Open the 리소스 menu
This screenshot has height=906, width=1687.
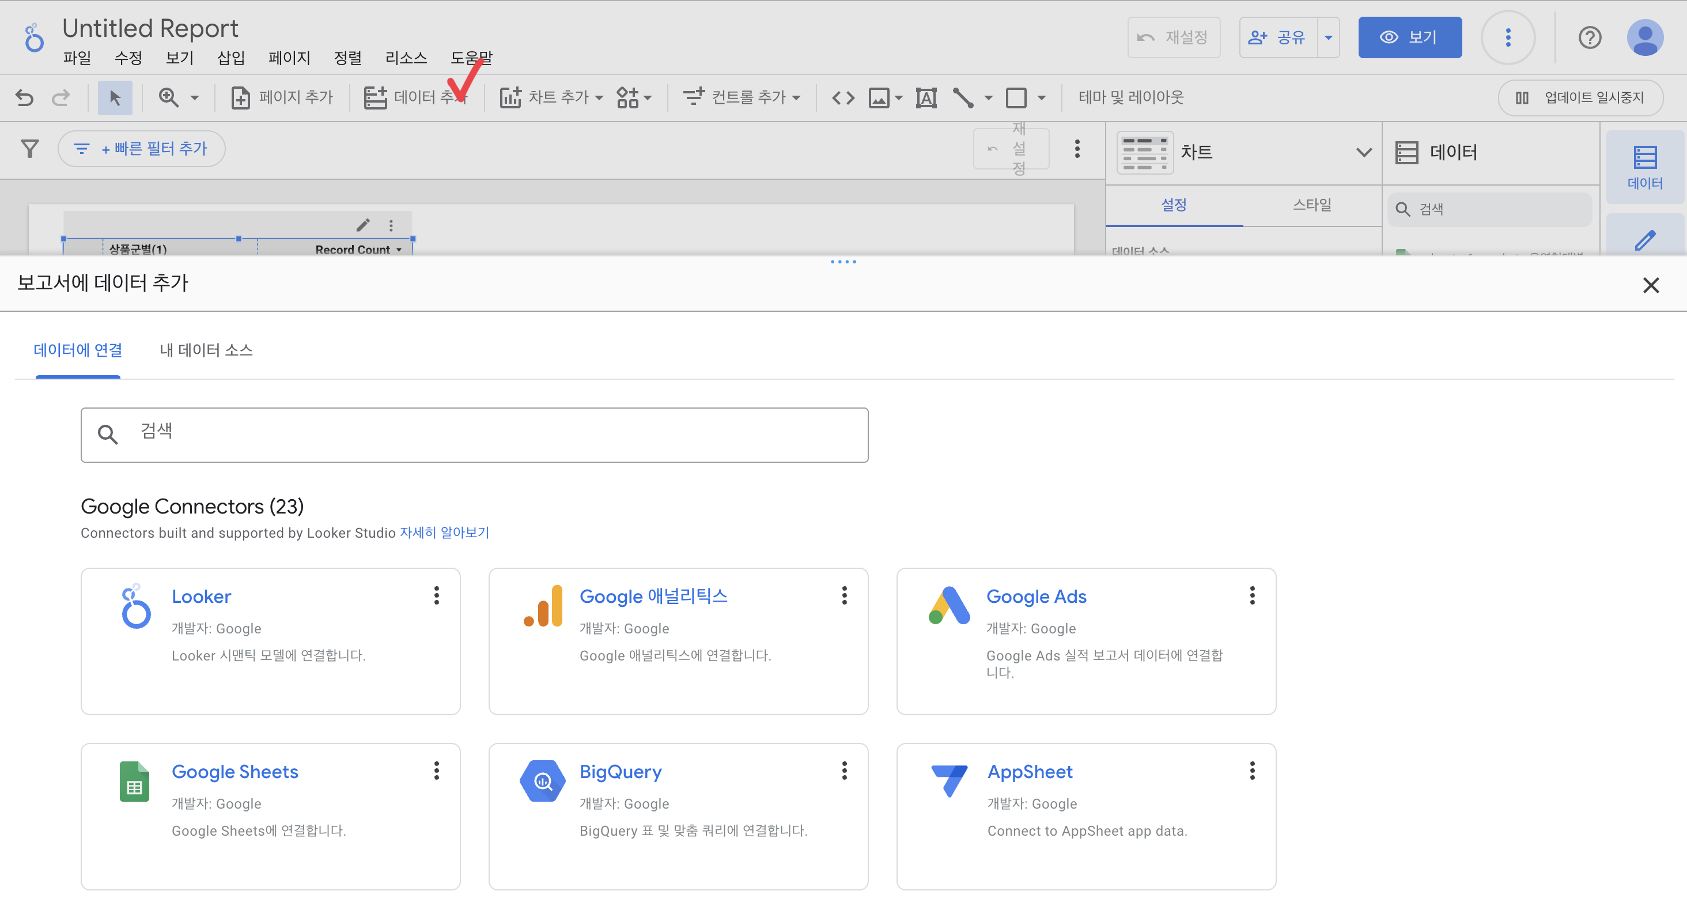click(x=406, y=58)
